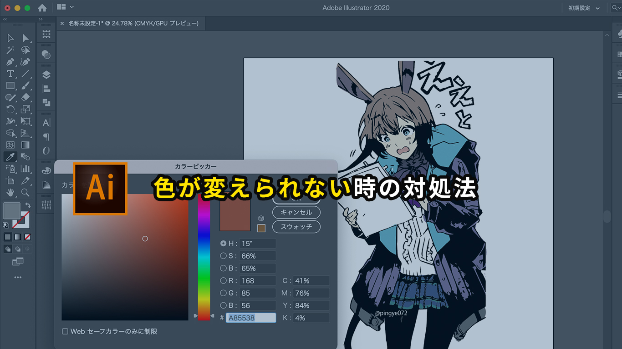The height and width of the screenshot is (349, 622).
Task: Select the Type tool
Action: click(10, 74)
